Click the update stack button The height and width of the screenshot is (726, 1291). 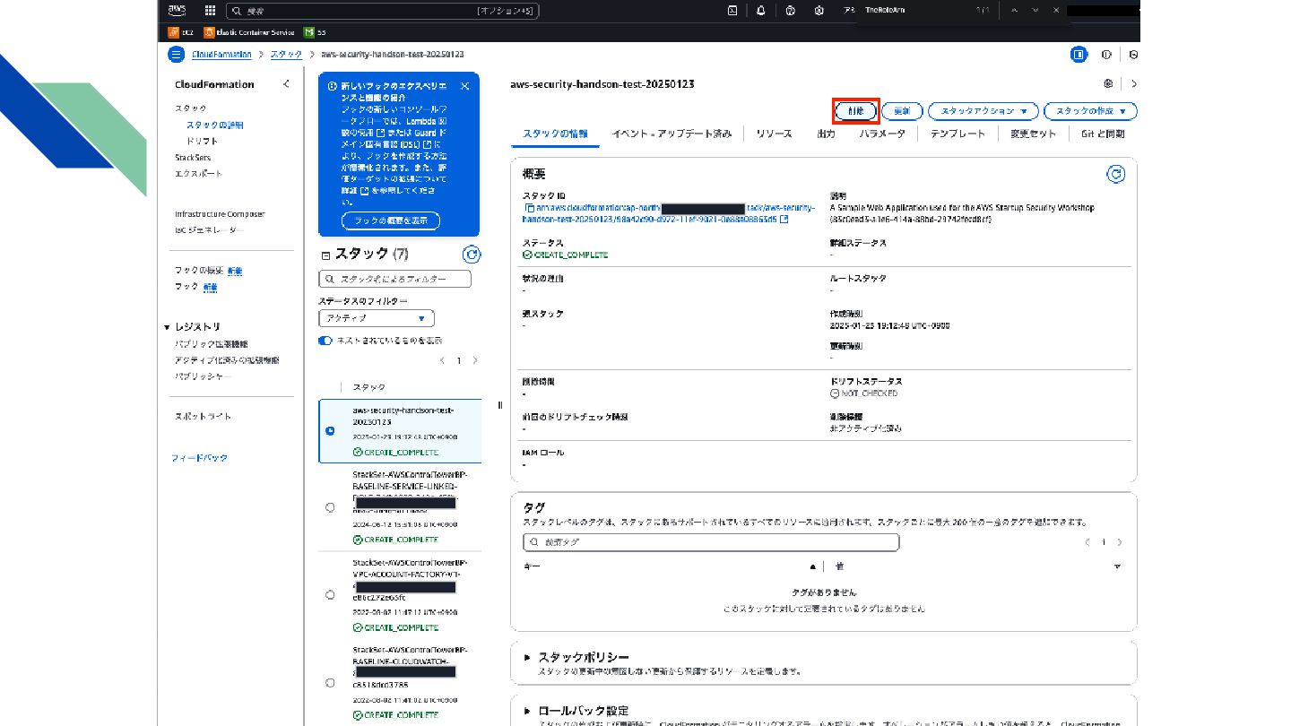(x=902, y=111)
